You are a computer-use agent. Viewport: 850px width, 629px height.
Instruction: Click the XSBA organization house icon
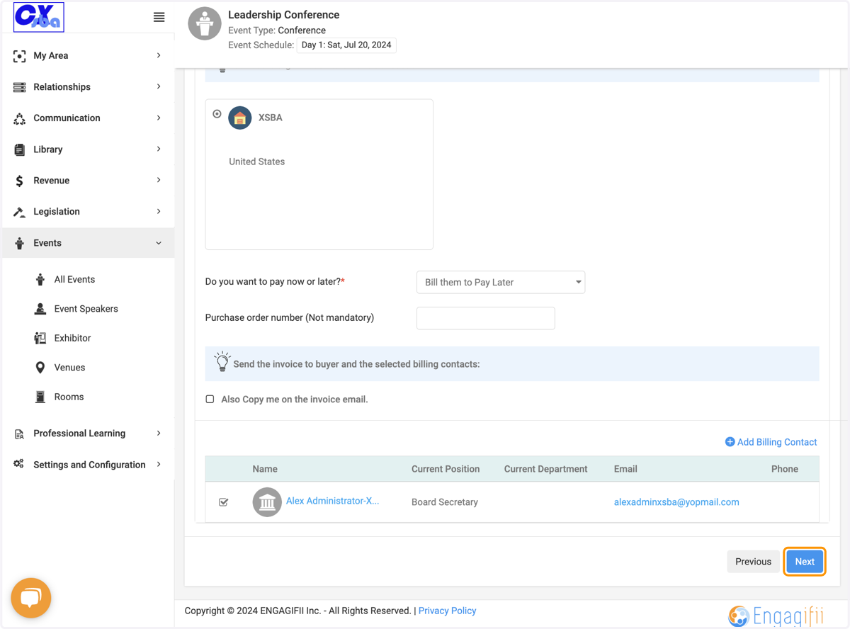point(240,118)
